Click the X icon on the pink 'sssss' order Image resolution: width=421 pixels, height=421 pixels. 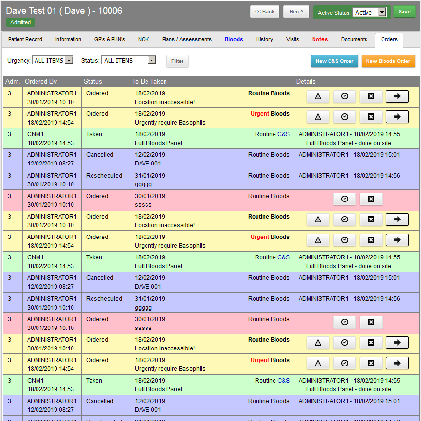click(x=371, y=199)
